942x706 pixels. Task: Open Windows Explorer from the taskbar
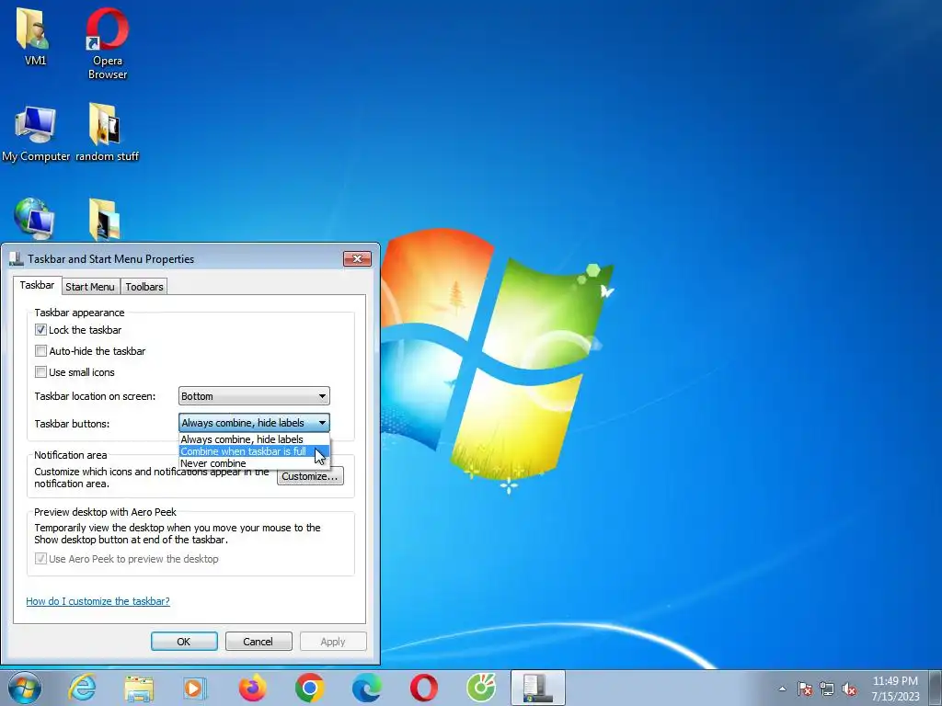(139, 688)
